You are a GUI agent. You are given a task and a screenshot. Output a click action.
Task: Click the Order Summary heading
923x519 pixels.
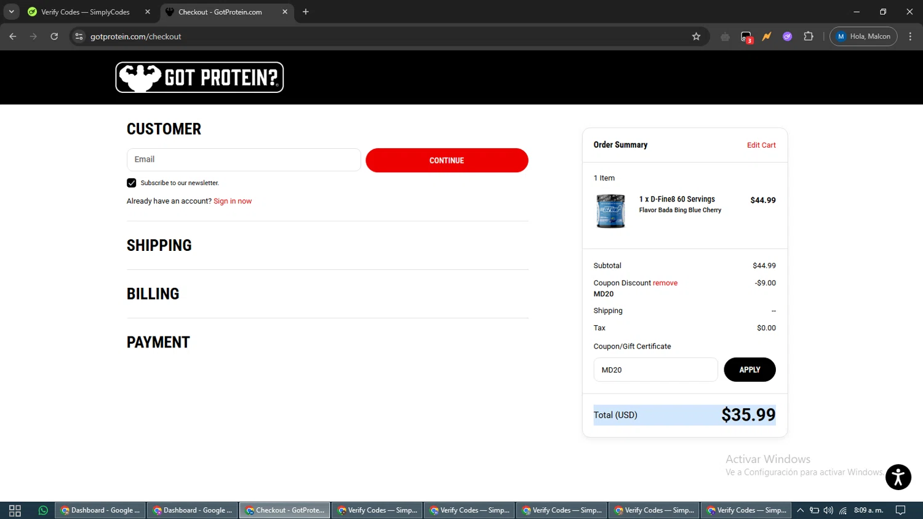(620, 145)
